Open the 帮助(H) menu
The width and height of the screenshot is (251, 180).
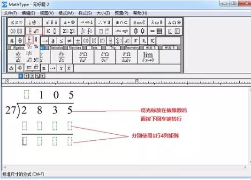click(x=140, y=13)
